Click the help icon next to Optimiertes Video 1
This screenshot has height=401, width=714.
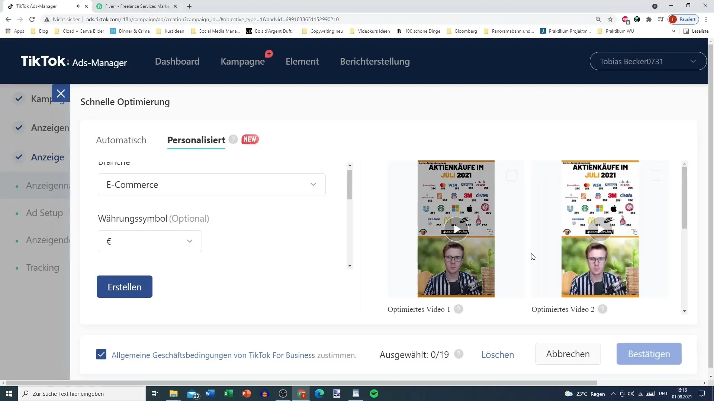pyautogui.click(x=459, y=309)
